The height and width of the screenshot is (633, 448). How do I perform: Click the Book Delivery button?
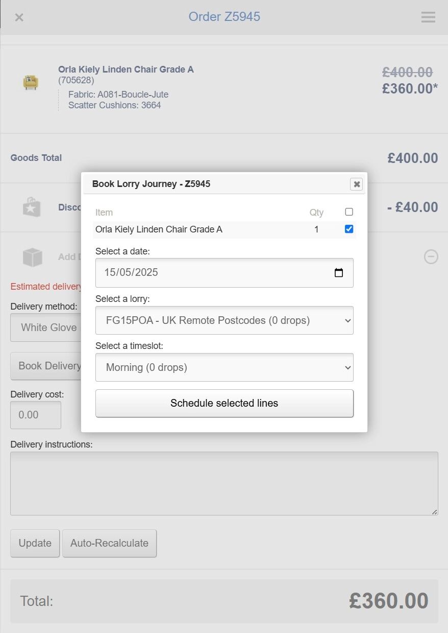pyautogui.click(x=46, y=366)
